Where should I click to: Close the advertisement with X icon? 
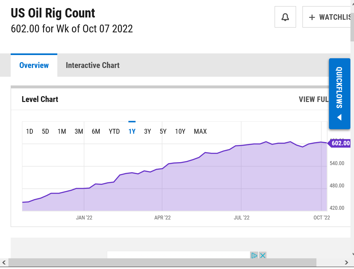[263, 255]
